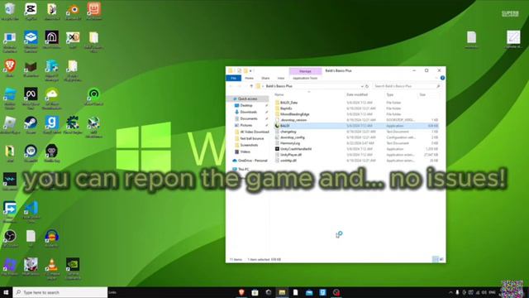Click Baldi's Basics Plus in address path

[x=279, y=86]
